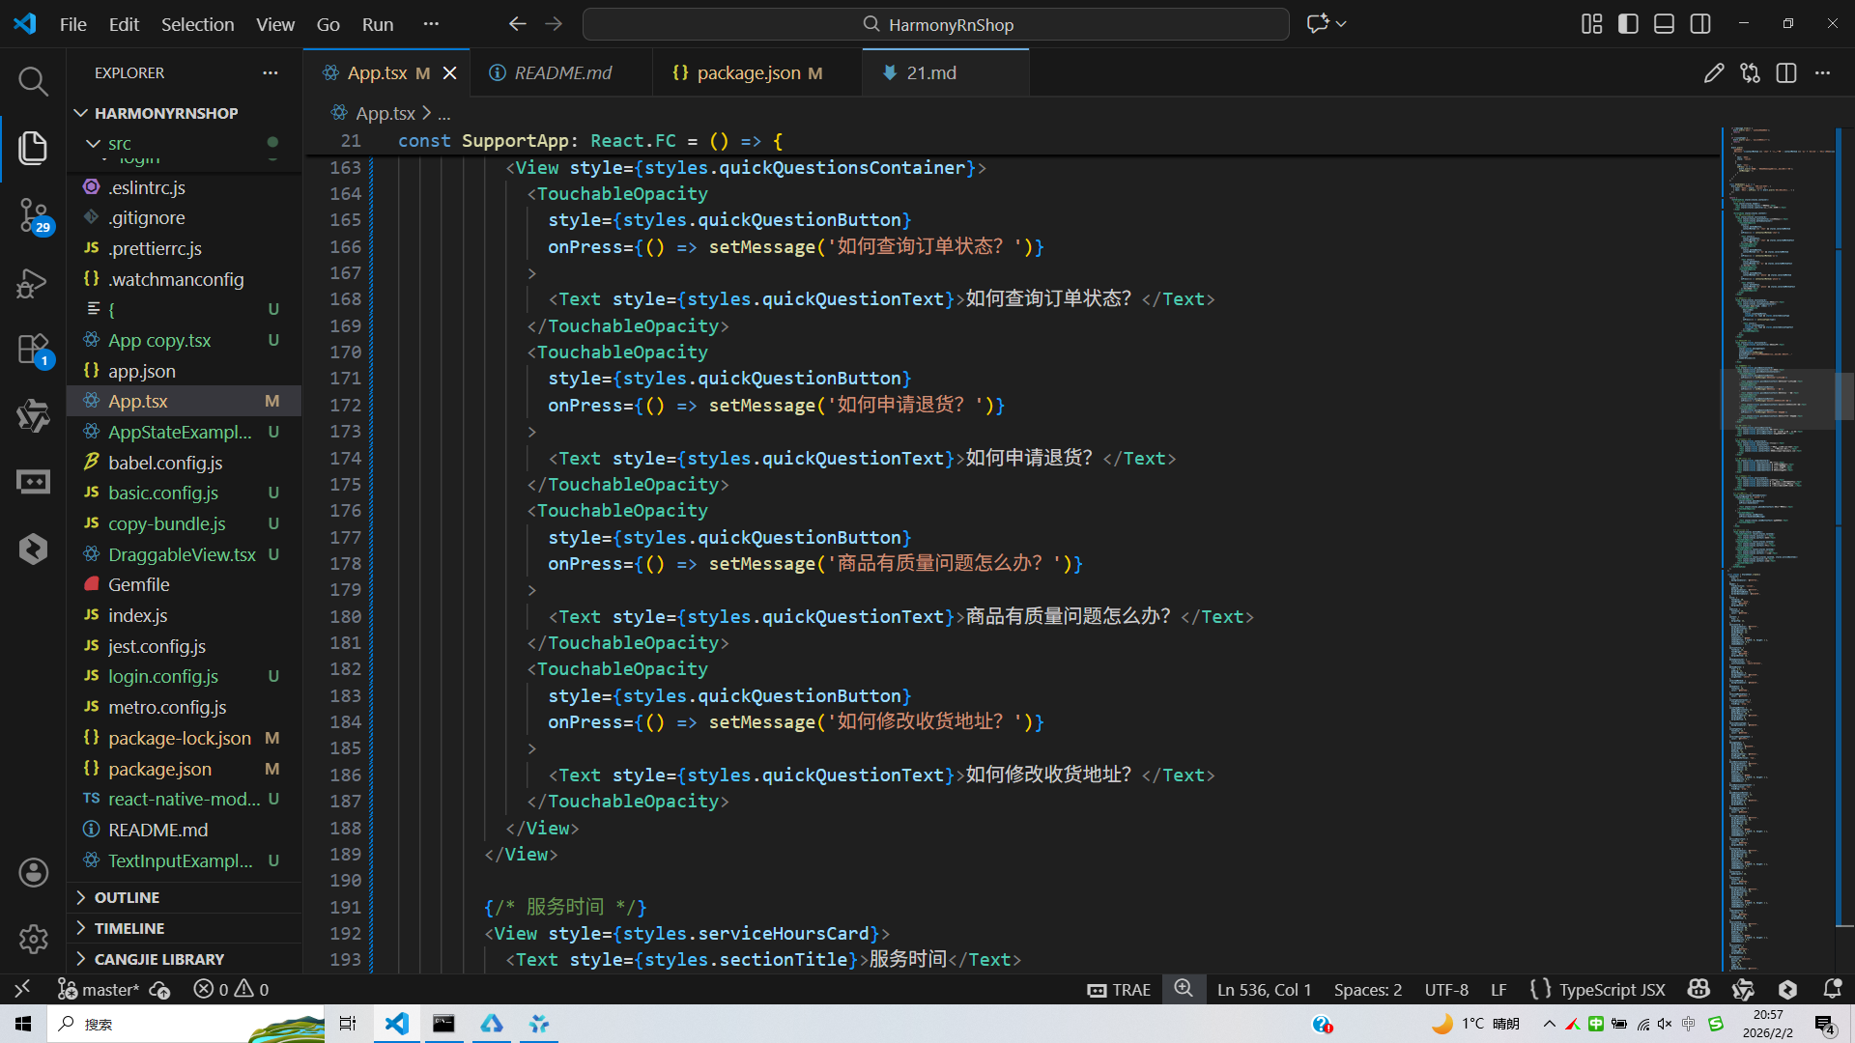Image resolution: width=1855 pixels, height=1043 pixels.
Task: Click split editor right icon
Action: pyautogui.click(x=1786, y=73)
